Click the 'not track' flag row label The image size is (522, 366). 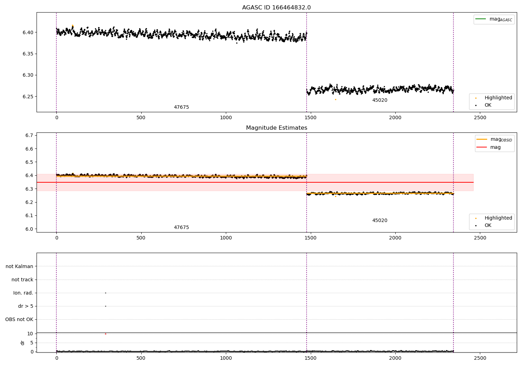point(22,280)
